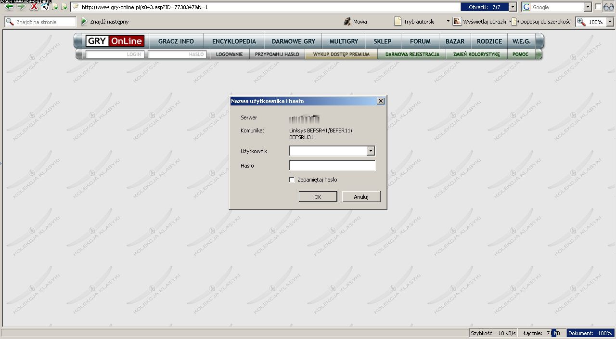The image size is (616, 339).
Task: Click the Google search engine icon
Action: 527,7
